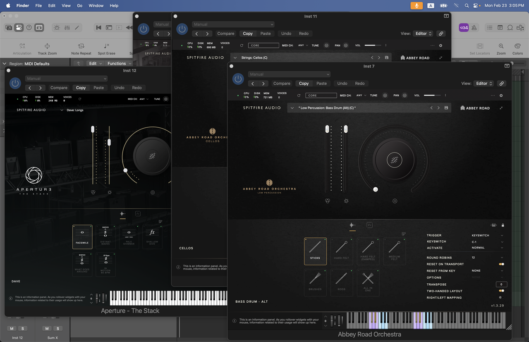Select Facsimile tile in Aperture window
Screen dimensions: 529x342
click(82, 237)
